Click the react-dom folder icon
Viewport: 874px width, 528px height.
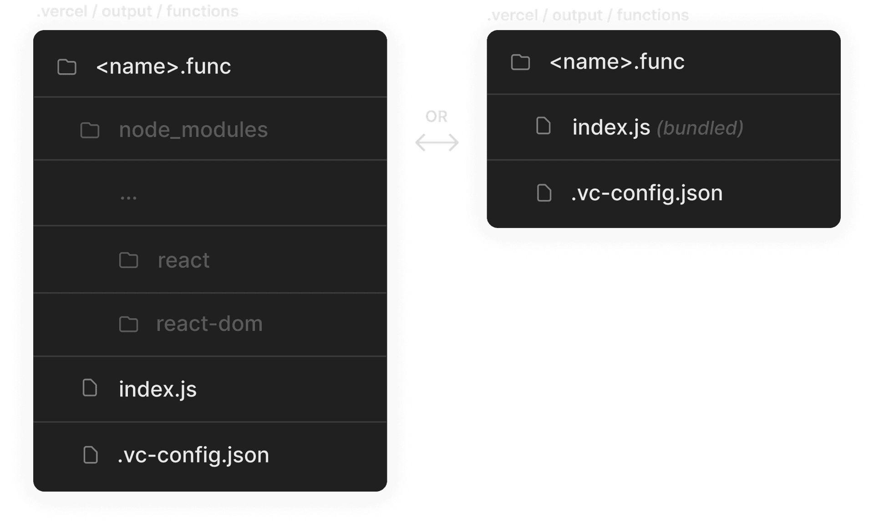[128, 324]
